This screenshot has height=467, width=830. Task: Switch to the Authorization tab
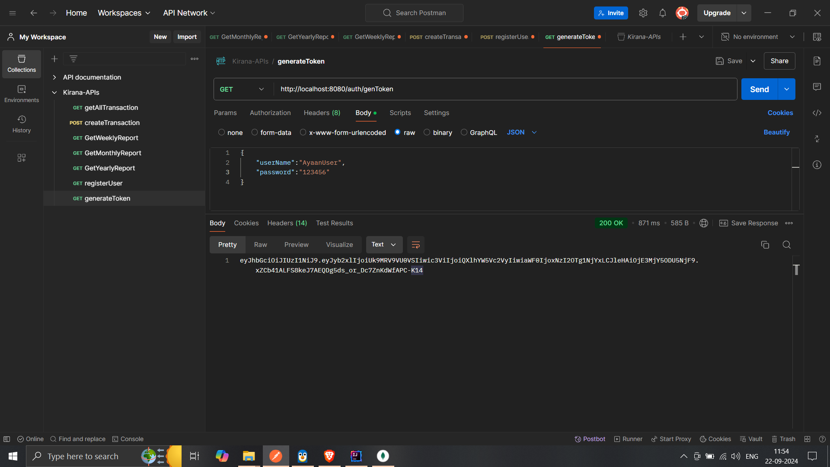click(x=270, y=113)
